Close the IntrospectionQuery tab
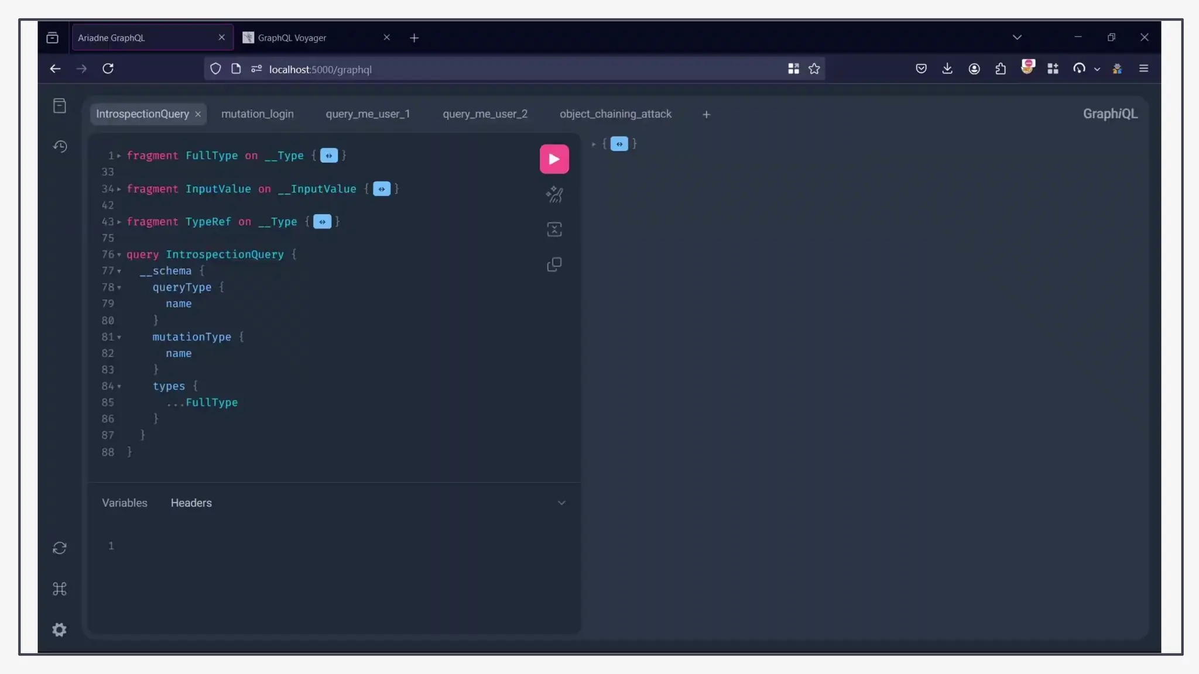 point(198,115)
